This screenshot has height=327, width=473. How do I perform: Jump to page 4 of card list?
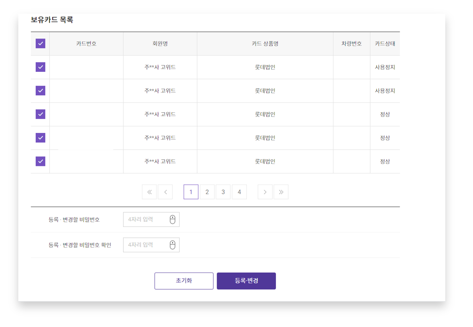click(x=239, y=192)
